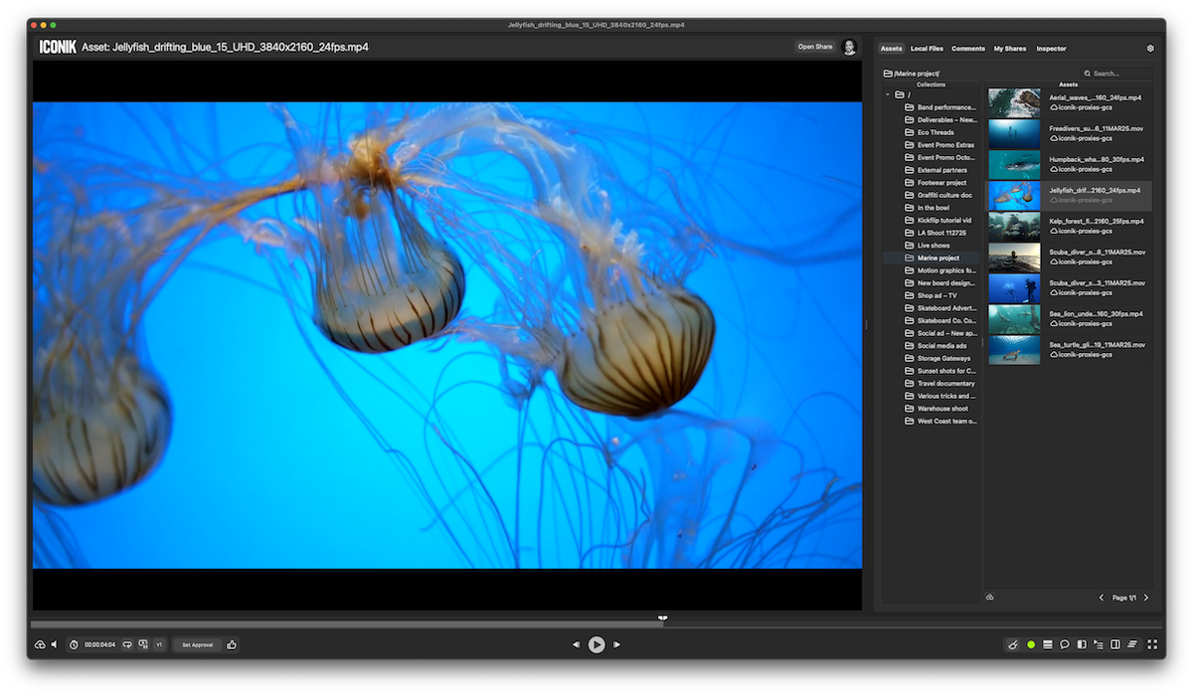The image size is (1193, 695).
Task: Open the comments speech bubble icon
Action: click(1064, 644)
